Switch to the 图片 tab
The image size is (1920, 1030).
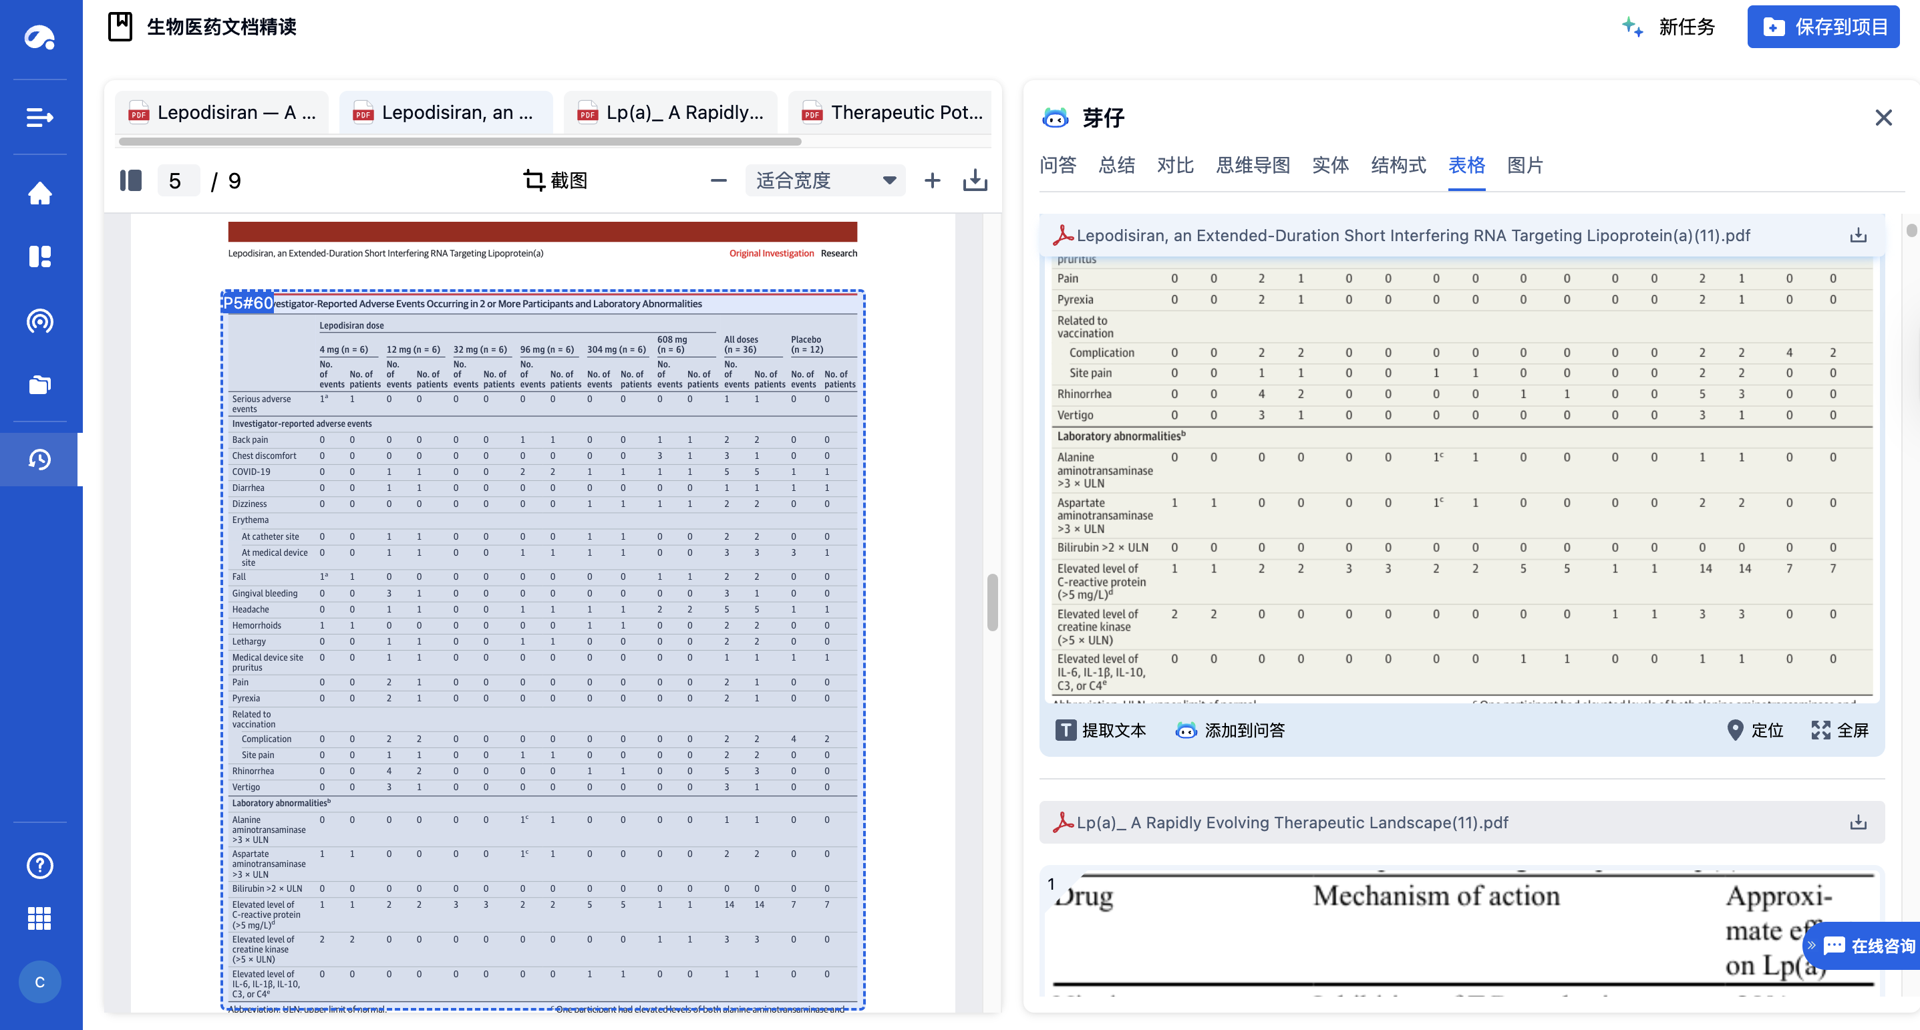[x=1525, y=165]
